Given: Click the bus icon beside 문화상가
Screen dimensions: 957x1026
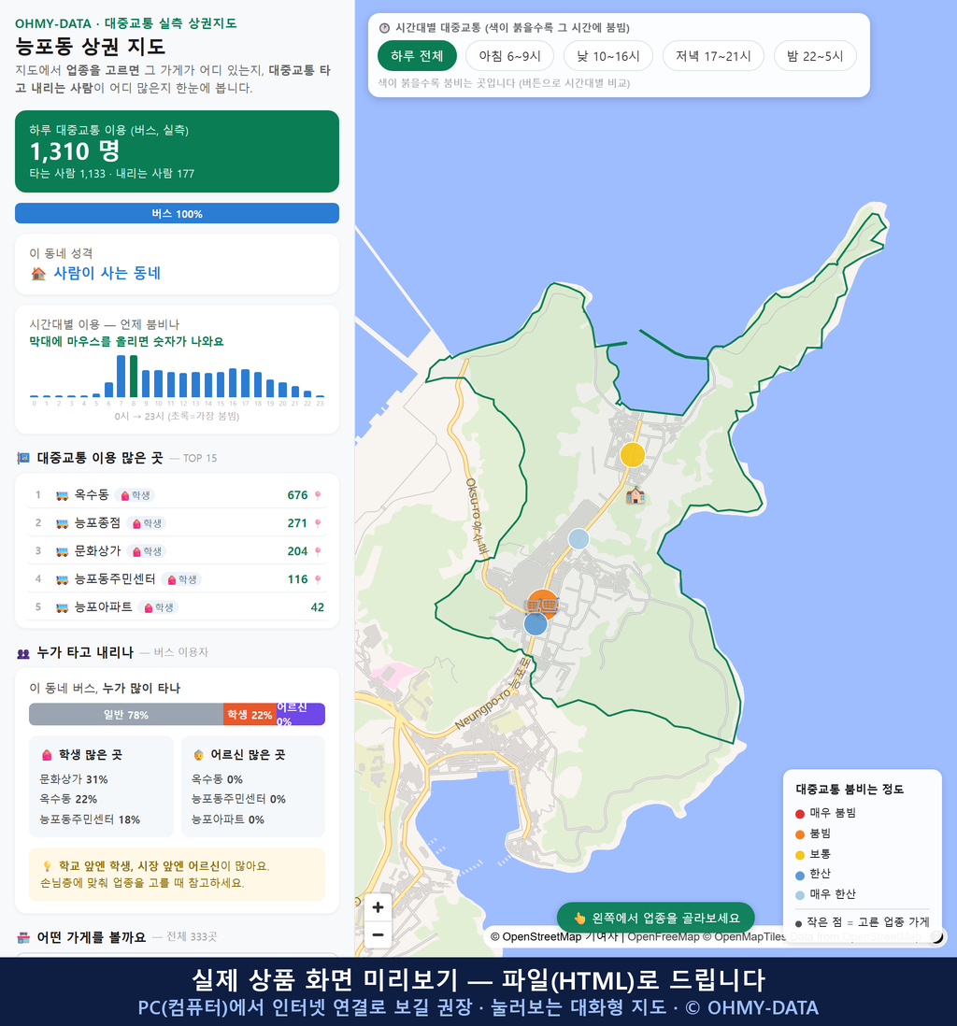Looking at the screenshot, I should (63, 551).
